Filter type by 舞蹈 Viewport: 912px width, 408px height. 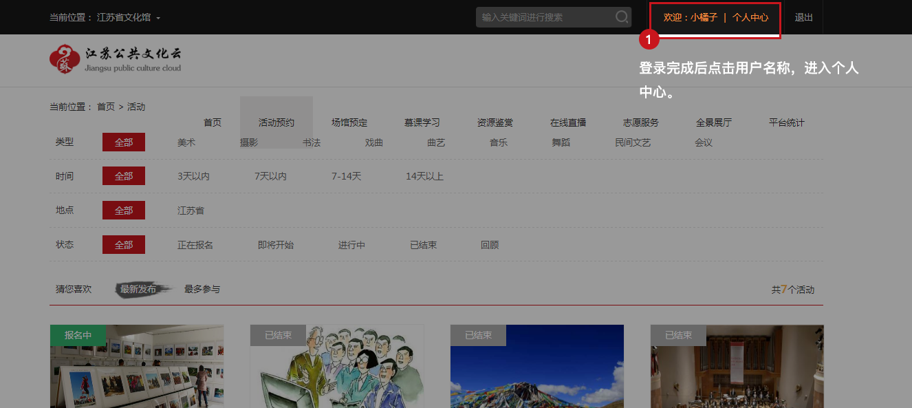(561, 142)
